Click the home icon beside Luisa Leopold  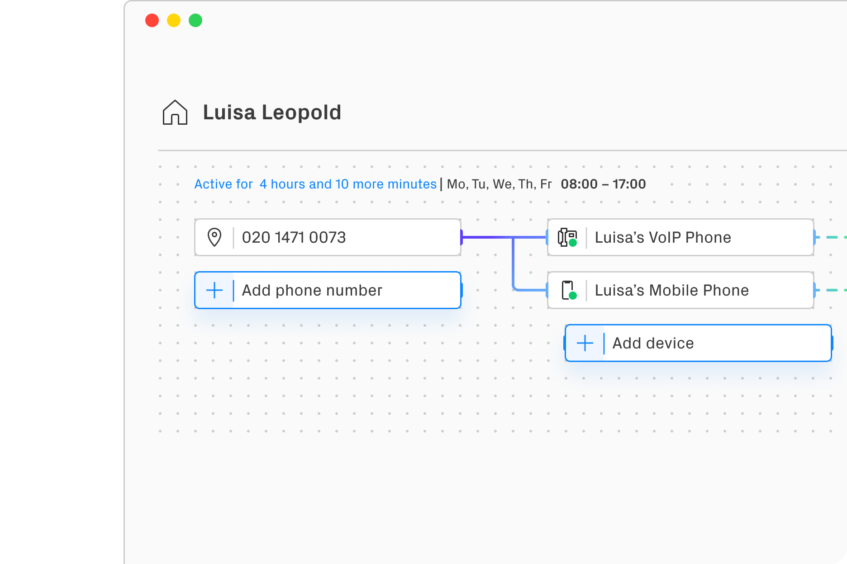[x=175, y=113]
